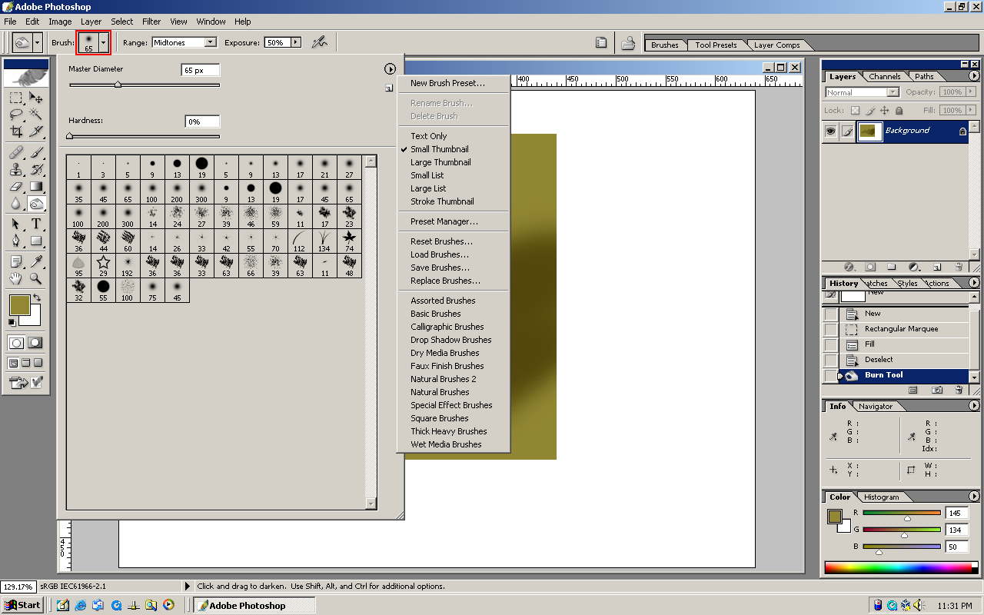Image resolution: width=984 pixels, height=615 pixels.
Task: Load the Calligraphic Brushes set
Action: tap(447, 327)
